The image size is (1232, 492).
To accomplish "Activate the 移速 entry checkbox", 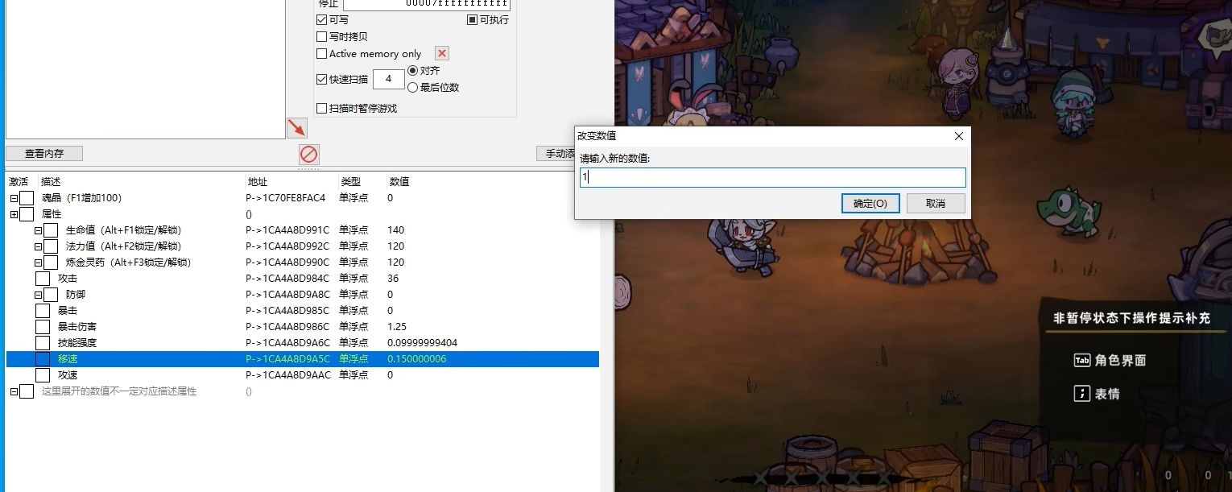I will pyautogui.click(x=43, y=359).
